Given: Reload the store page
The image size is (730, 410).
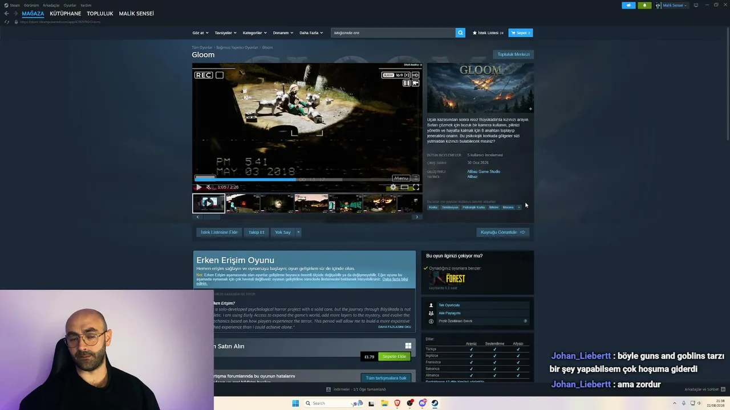Looking at the screenshot, I should coord(7,22).
